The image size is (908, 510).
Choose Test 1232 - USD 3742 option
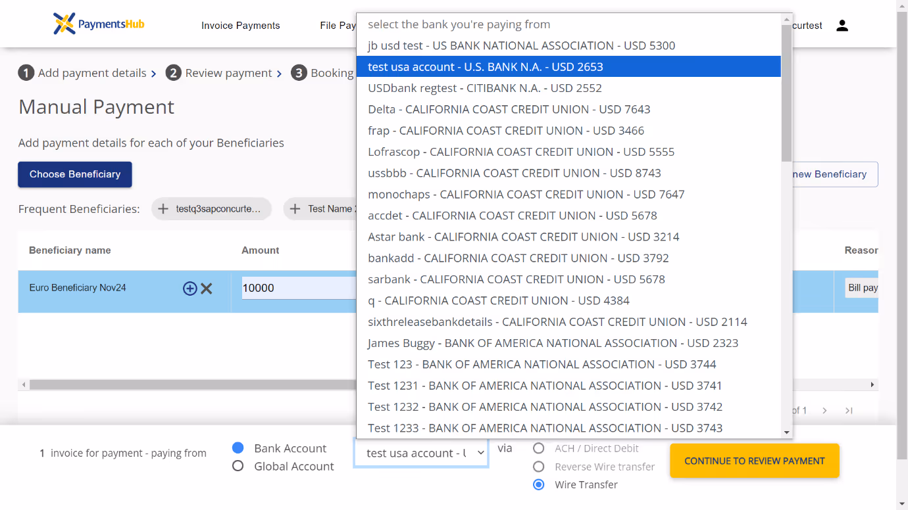click(x=568, y=407)
